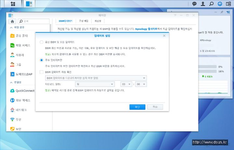The width and height of the screenshot is (234, 150).
Task: Click the 0% usage bar in widget
Action: tap(207, 67)
